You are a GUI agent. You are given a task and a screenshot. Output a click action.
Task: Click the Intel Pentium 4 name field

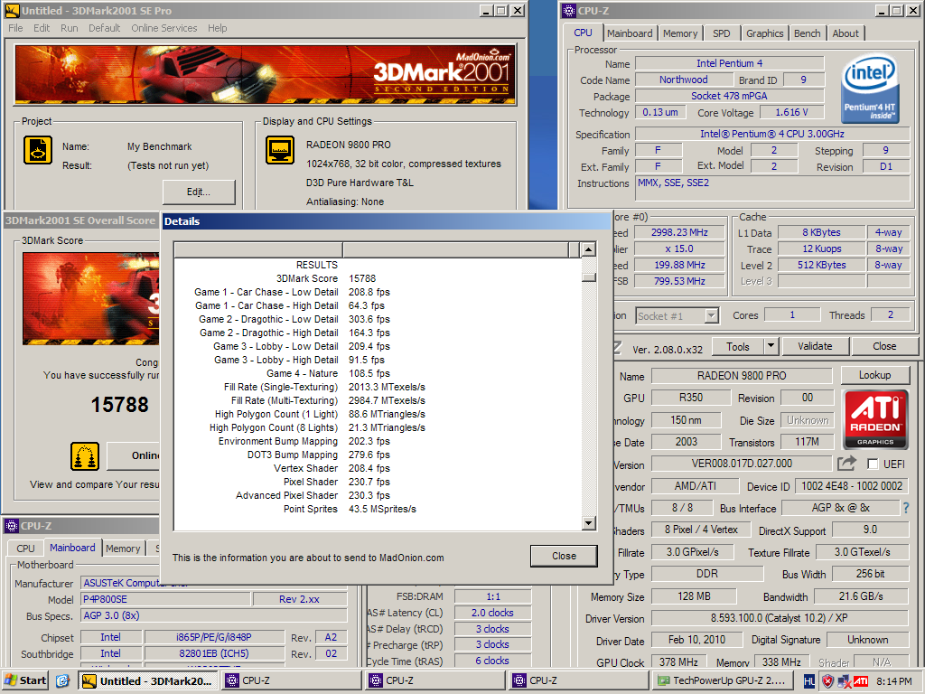[x=729, y=63]
